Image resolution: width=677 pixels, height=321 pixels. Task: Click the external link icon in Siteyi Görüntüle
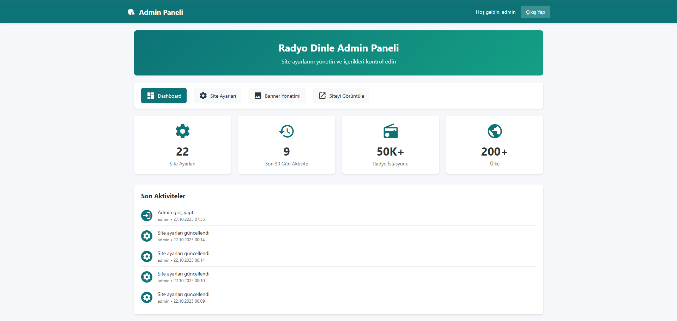322,96
